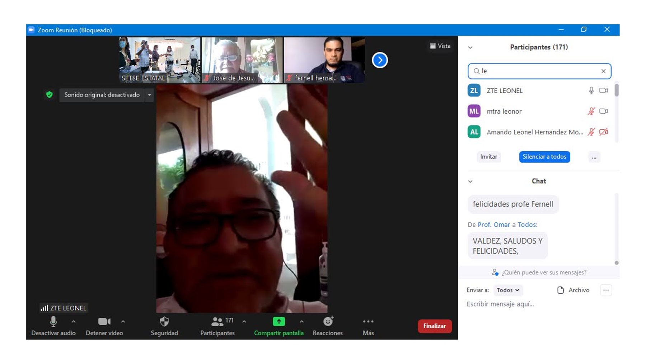Attach file with Archivo button

[x=573, y=290]
